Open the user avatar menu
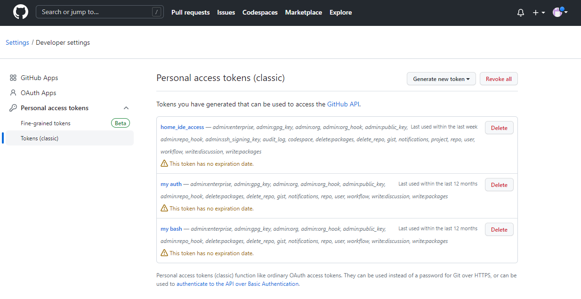 click(560, 12)
